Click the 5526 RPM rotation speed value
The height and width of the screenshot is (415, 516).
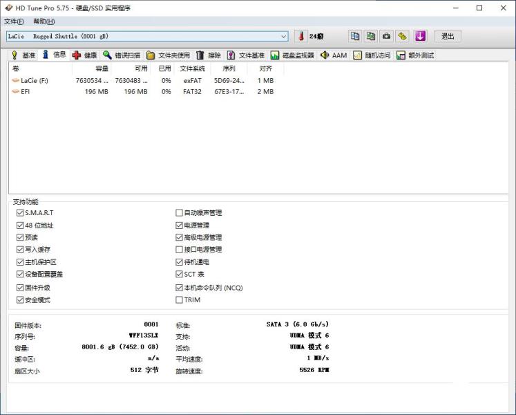(314, 370)
